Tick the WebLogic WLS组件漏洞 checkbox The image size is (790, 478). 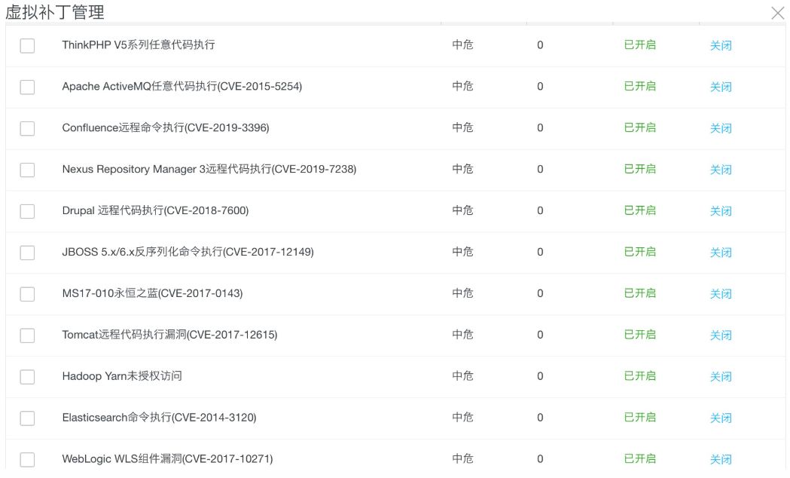tap(27, 459)
